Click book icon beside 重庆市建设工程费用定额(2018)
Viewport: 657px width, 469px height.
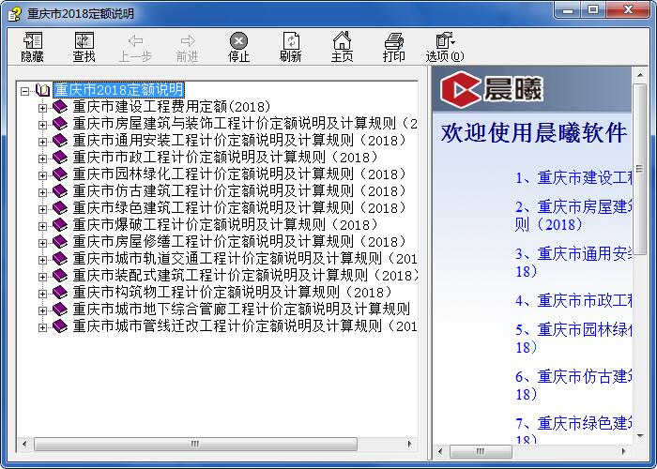click(60, 106)
